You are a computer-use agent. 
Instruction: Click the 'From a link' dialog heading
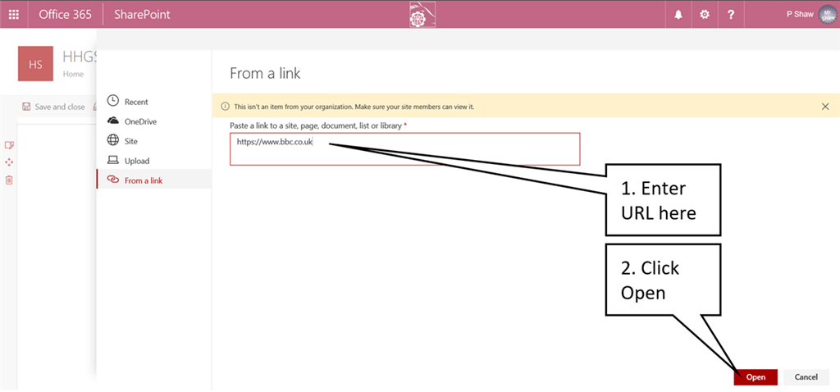point(265,73)
